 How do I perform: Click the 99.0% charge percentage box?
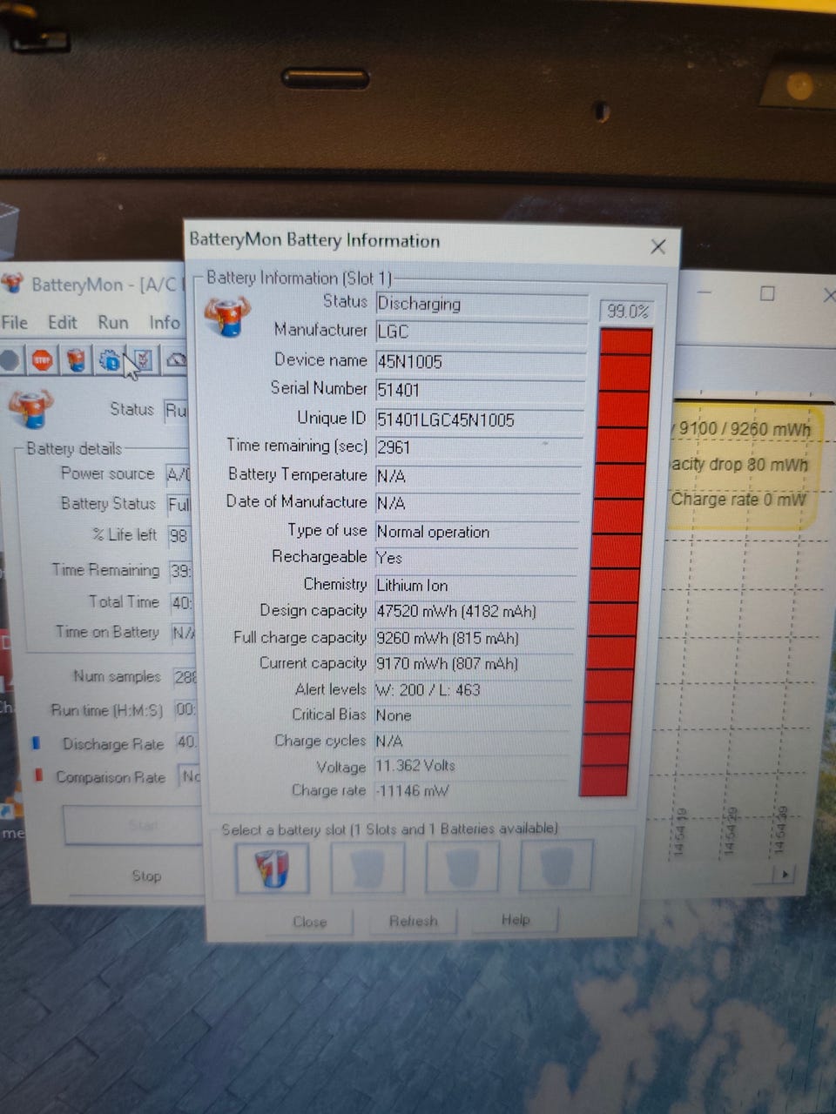click(628, 312)
